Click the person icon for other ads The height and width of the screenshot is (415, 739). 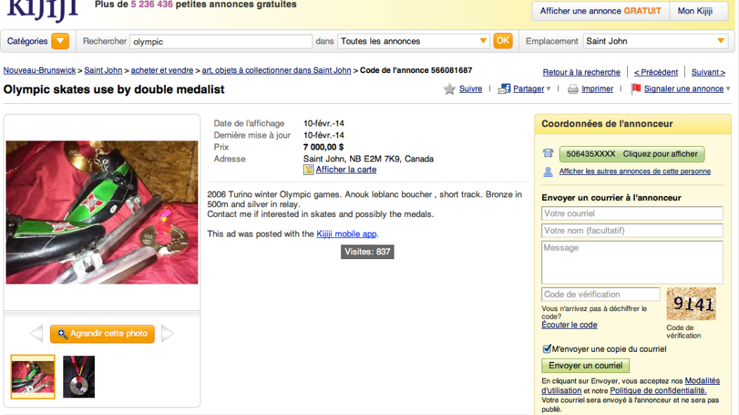pyautogui.click(x=548, y=172)
